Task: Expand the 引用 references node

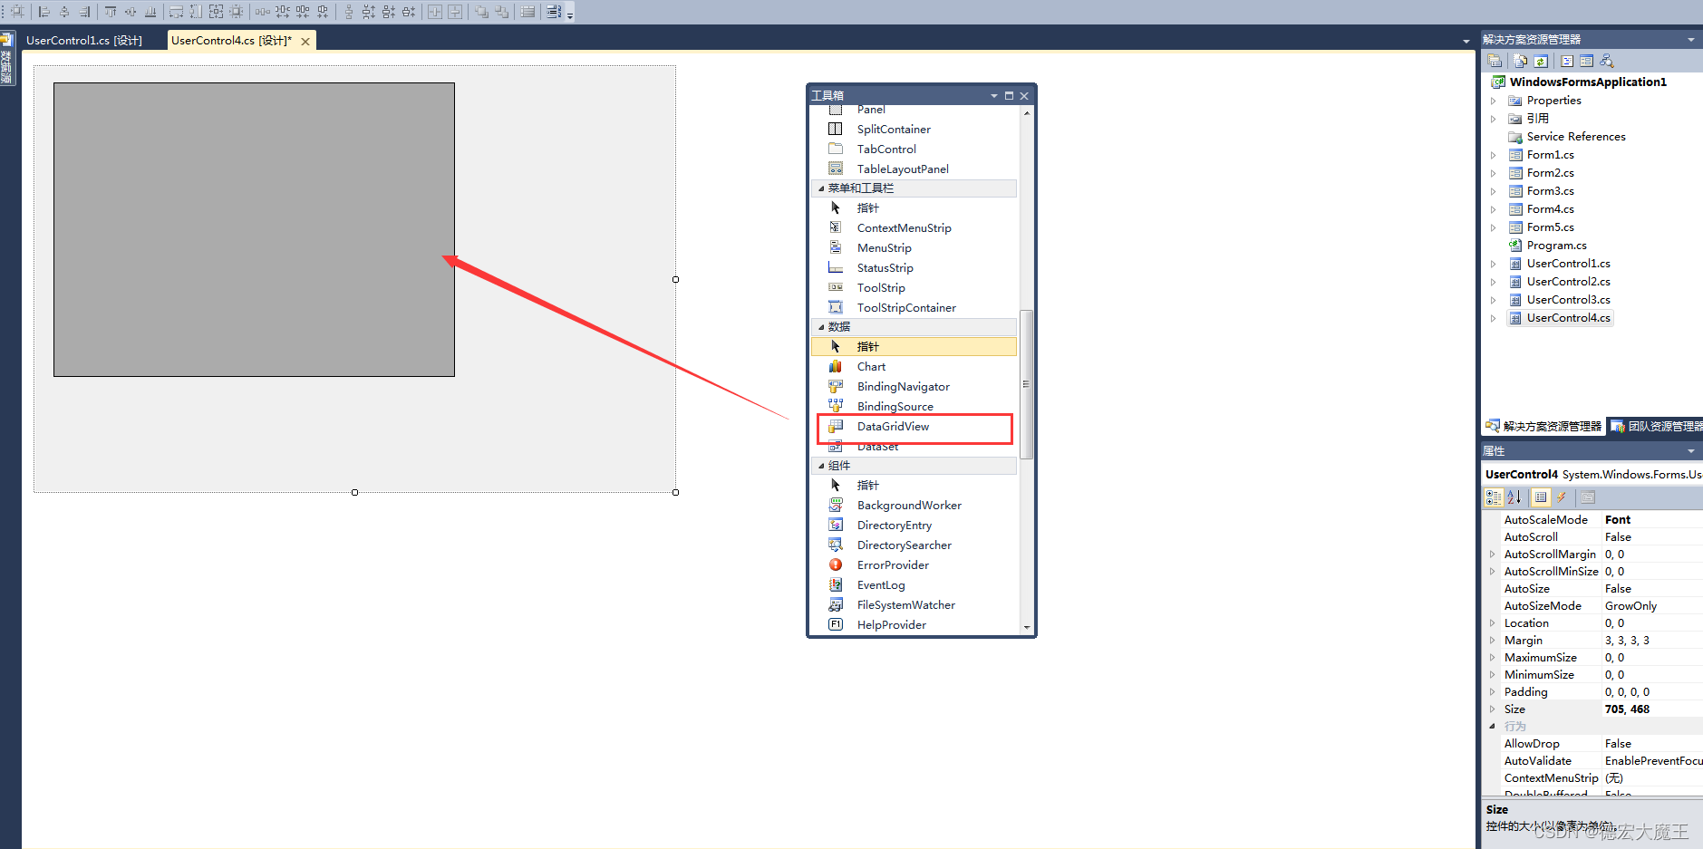Action: [1494, 119]
